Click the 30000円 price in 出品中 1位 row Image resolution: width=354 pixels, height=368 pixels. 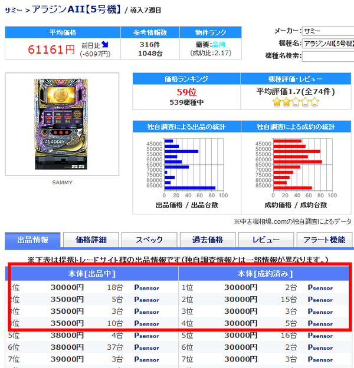pyautogui.click(x=67, y=287)
